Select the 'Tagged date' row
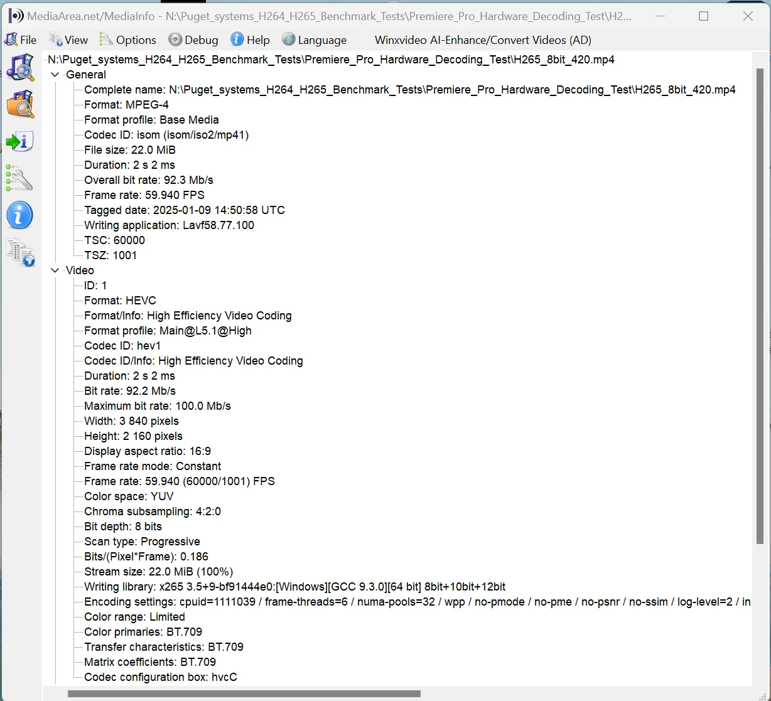Viewport: 771px width, 701px height. pyautogui.click(x=185, y=210)
